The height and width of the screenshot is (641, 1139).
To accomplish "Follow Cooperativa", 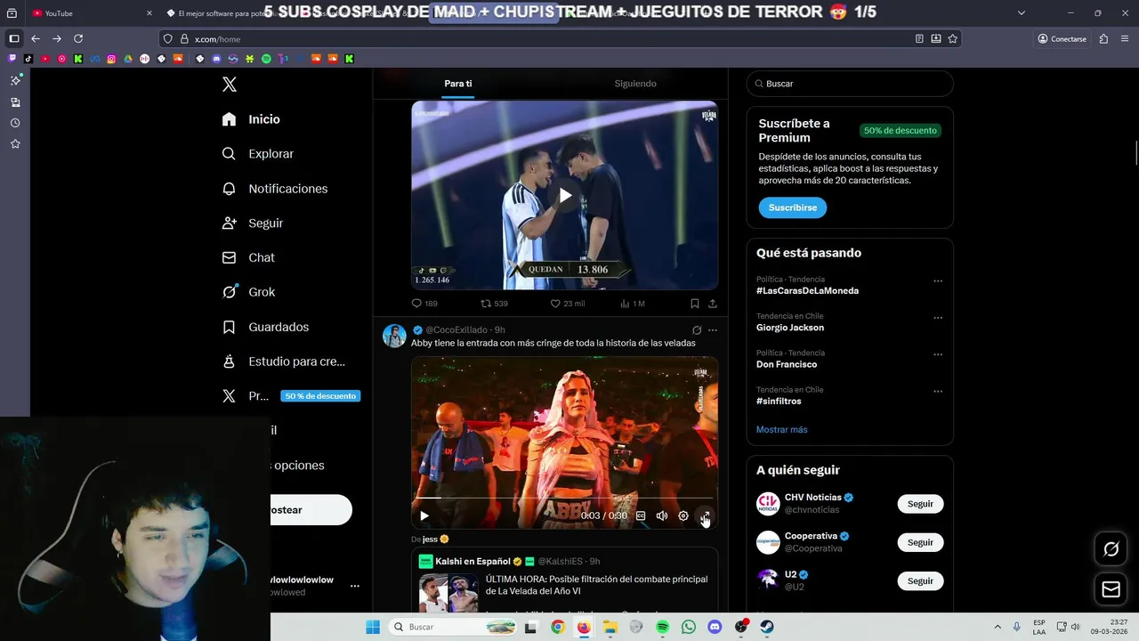I will (920, 542).
